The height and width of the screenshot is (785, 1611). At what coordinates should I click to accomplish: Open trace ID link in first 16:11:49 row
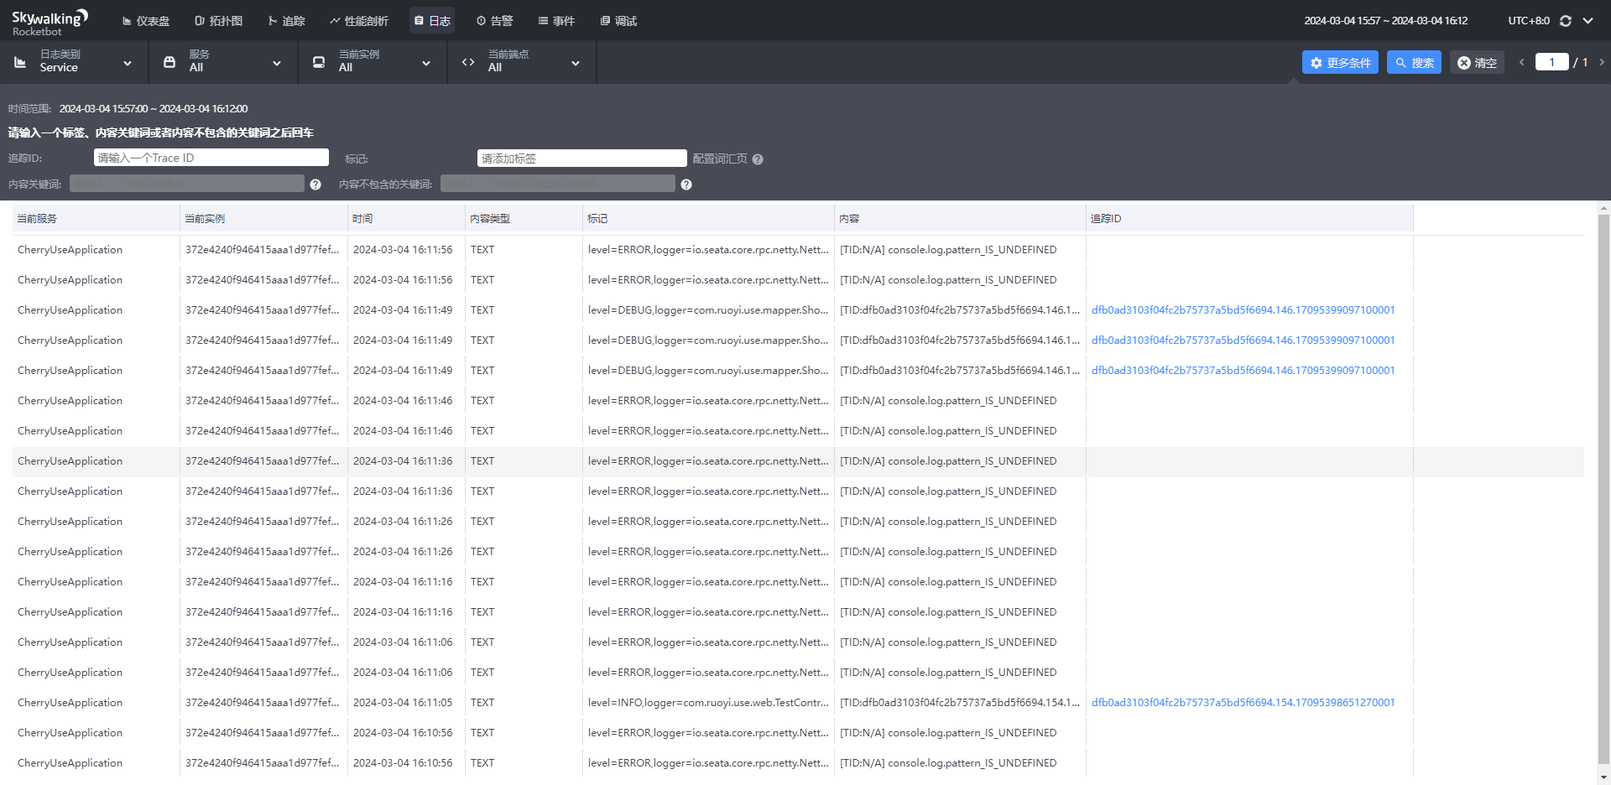coord(1243,310)
